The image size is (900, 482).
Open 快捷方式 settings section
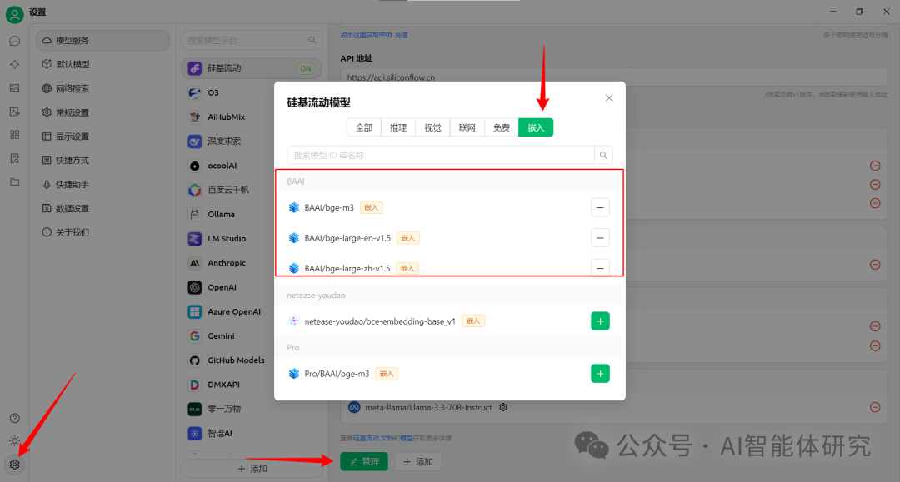[102, 161]
